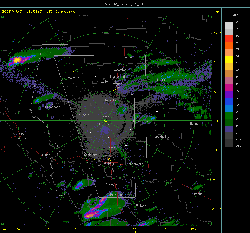250x233 pixels.
Task: Click the -30 value on the dBZ legend
Action: click(238, 146)
